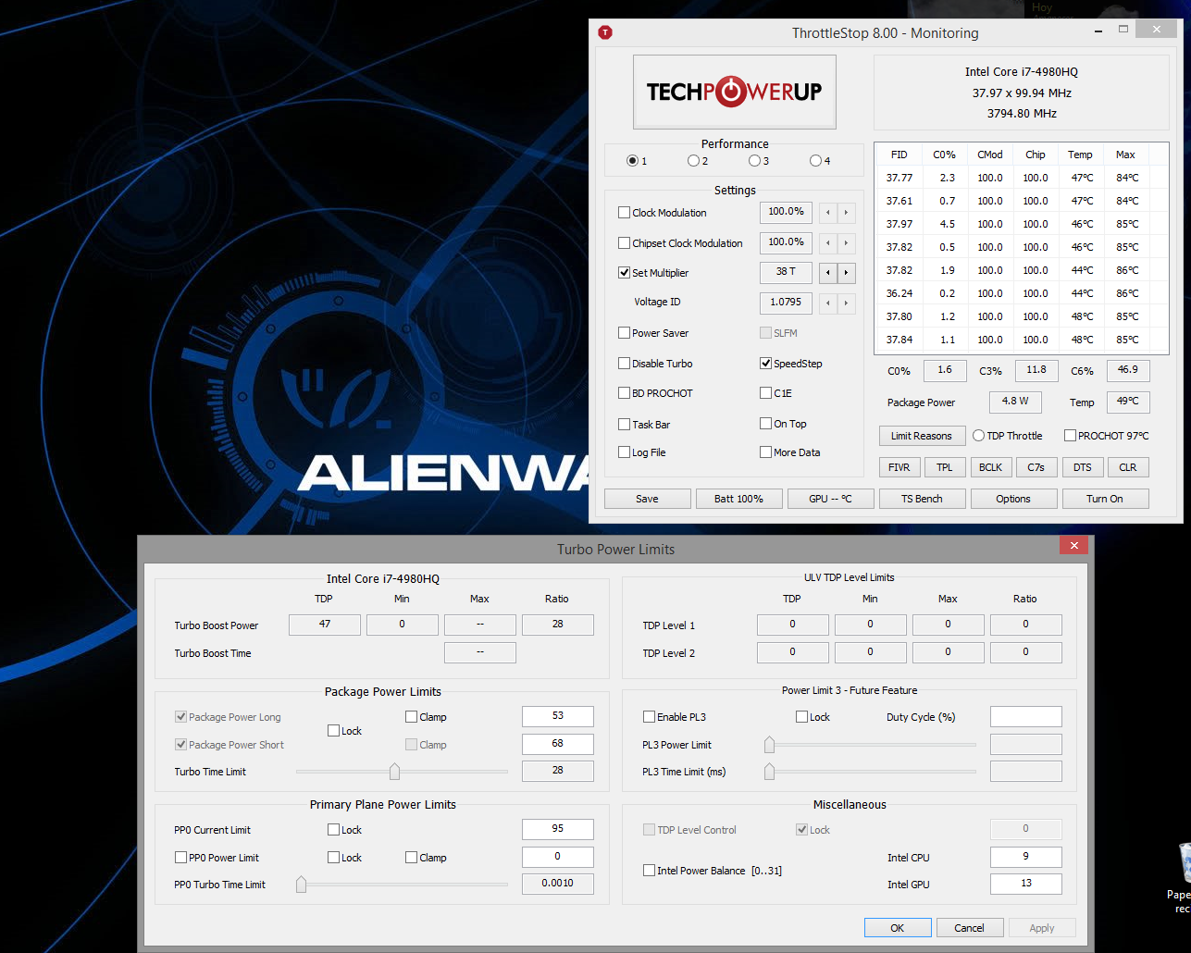Screen dimensions: 1191x953
Task: Enable Intel Power Balance checkbox
Action: pyautogui.click(x=650, y=871)
